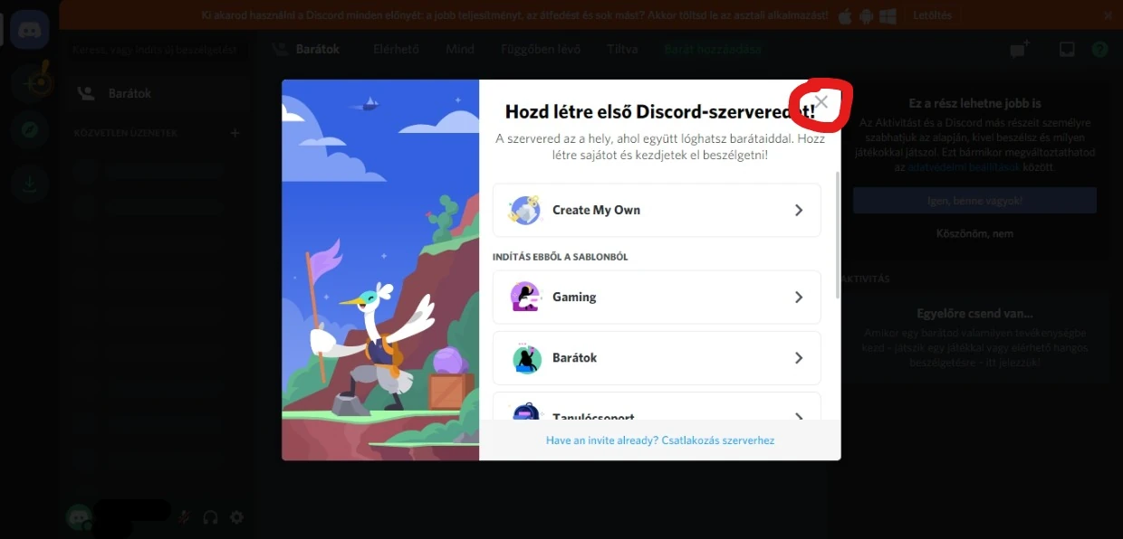Open Barátok in the left channel list
Screen dimensions: 1123x539
click(156, 93)
